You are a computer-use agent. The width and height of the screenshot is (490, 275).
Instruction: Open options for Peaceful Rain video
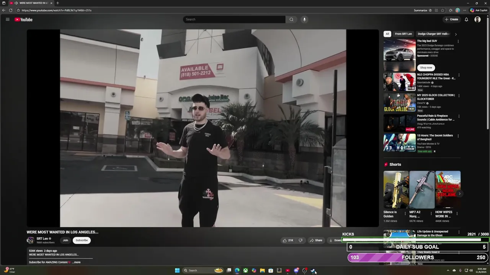(459, 116)
